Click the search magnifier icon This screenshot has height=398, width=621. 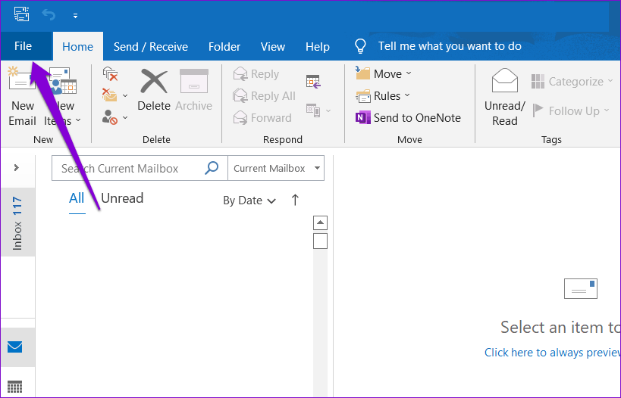212,168
